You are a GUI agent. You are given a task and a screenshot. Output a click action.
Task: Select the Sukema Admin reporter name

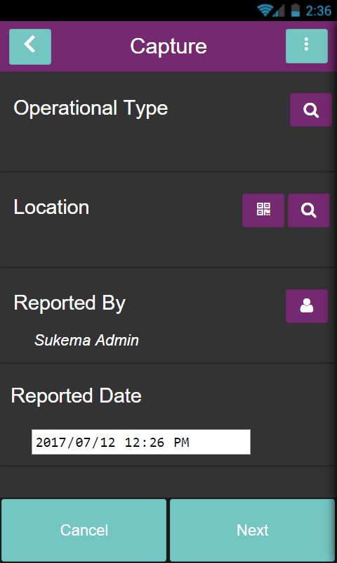86,340
